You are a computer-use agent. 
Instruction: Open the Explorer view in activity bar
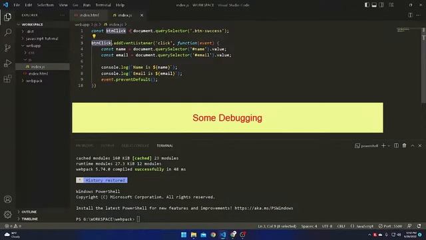click(x=7, y=17)
